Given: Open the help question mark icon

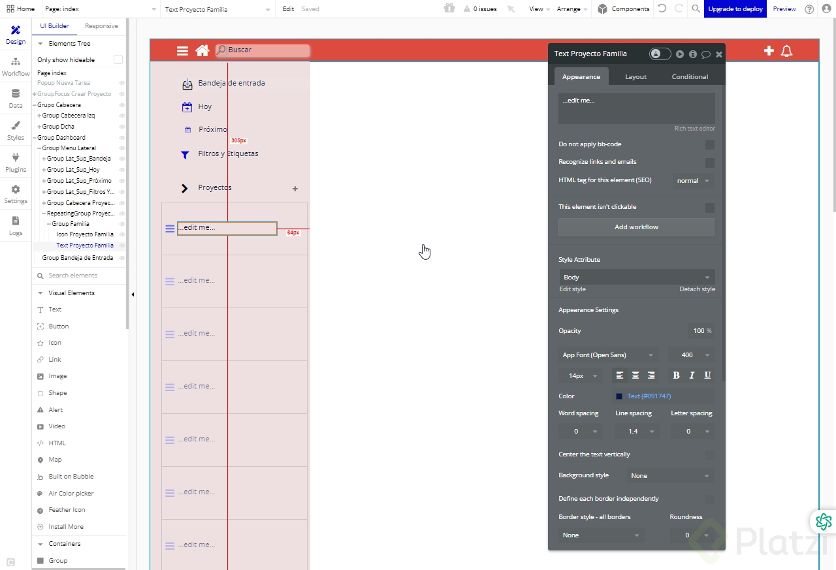Looking at the screenshot, I should click(810, 9).
